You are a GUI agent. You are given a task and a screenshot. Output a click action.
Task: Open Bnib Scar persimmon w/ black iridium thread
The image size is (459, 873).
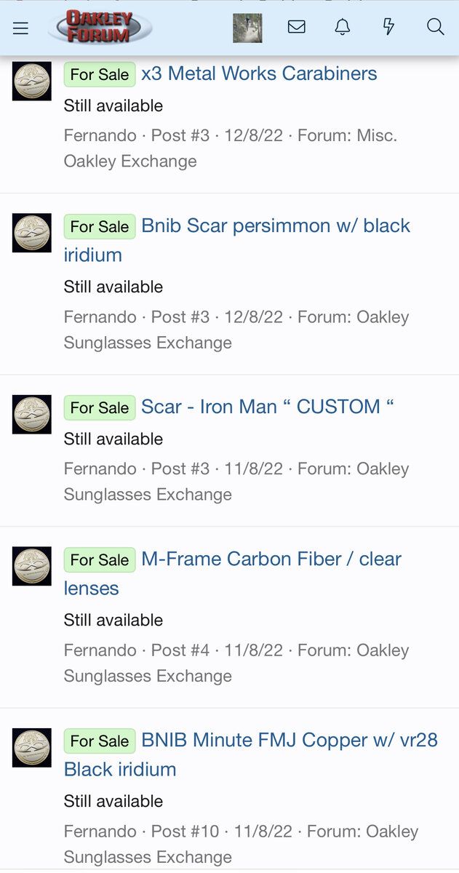(275, 226)
